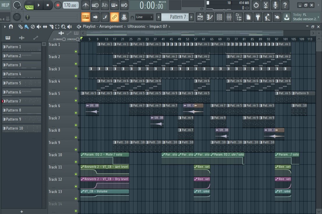The image size is (322, 214).
Task: Open the HELP menu
Action: (x=5, y=5)
